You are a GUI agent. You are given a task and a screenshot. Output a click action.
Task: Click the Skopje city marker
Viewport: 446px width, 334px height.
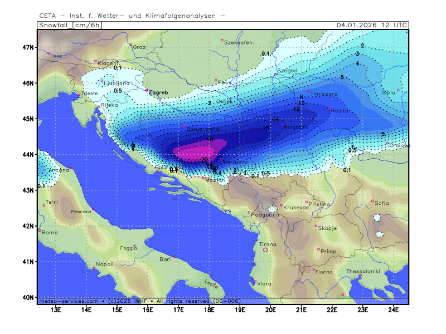316,226
